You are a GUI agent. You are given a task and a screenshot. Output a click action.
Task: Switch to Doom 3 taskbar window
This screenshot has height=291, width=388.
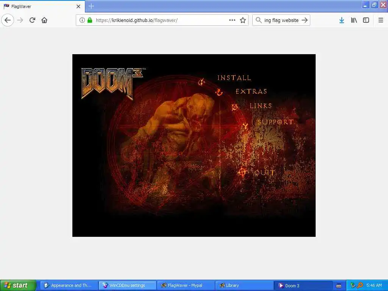pos(303,285)
